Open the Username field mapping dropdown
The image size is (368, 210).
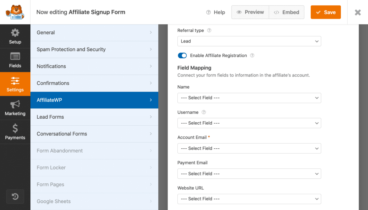tap(249, 123)
